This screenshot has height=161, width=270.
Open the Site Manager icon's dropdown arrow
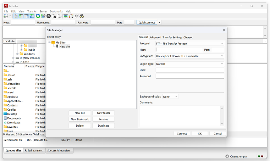[10, 16]
